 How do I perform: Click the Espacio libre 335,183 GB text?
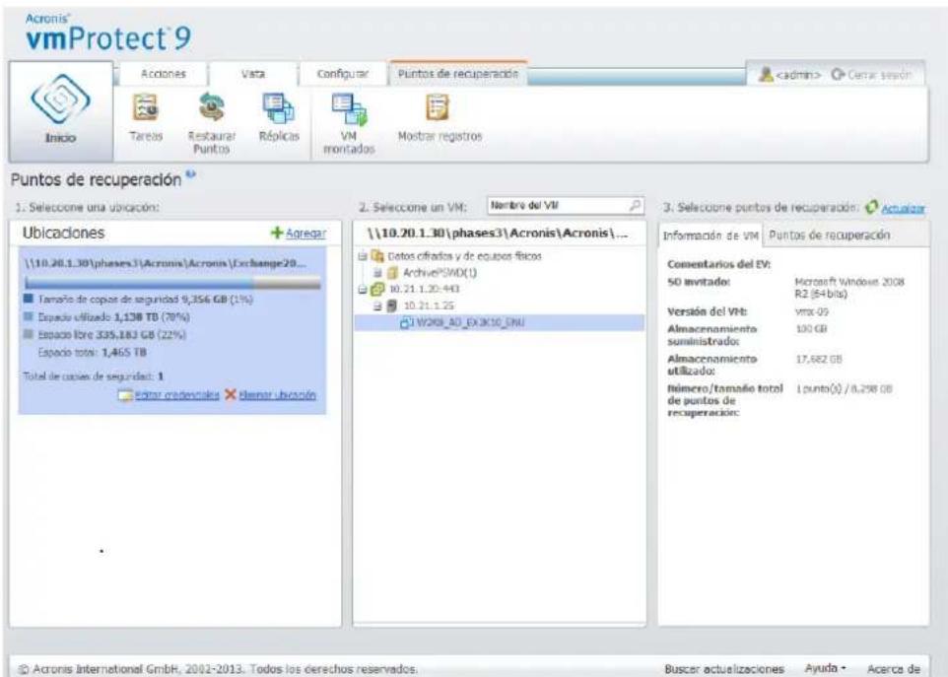112,334
